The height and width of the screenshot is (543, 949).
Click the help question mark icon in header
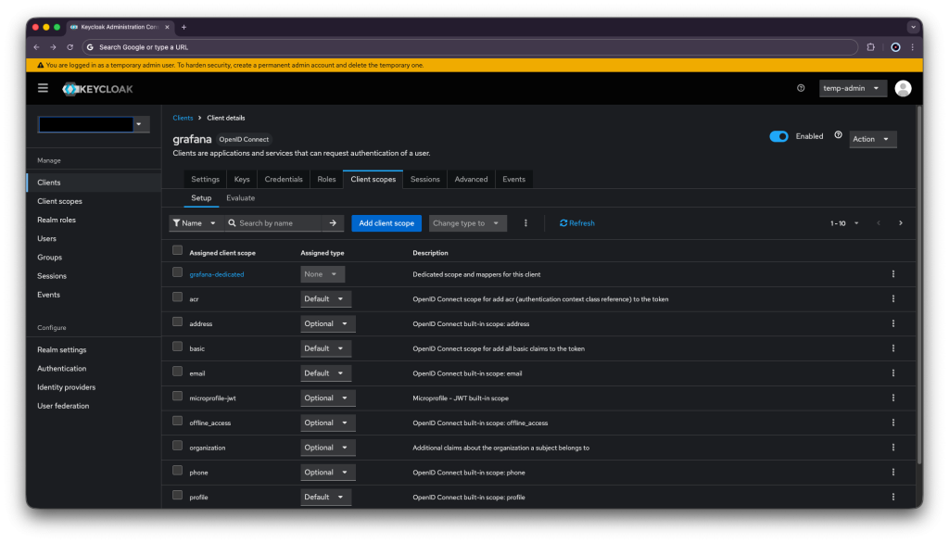pyautogui.click(x=801, y=88)
